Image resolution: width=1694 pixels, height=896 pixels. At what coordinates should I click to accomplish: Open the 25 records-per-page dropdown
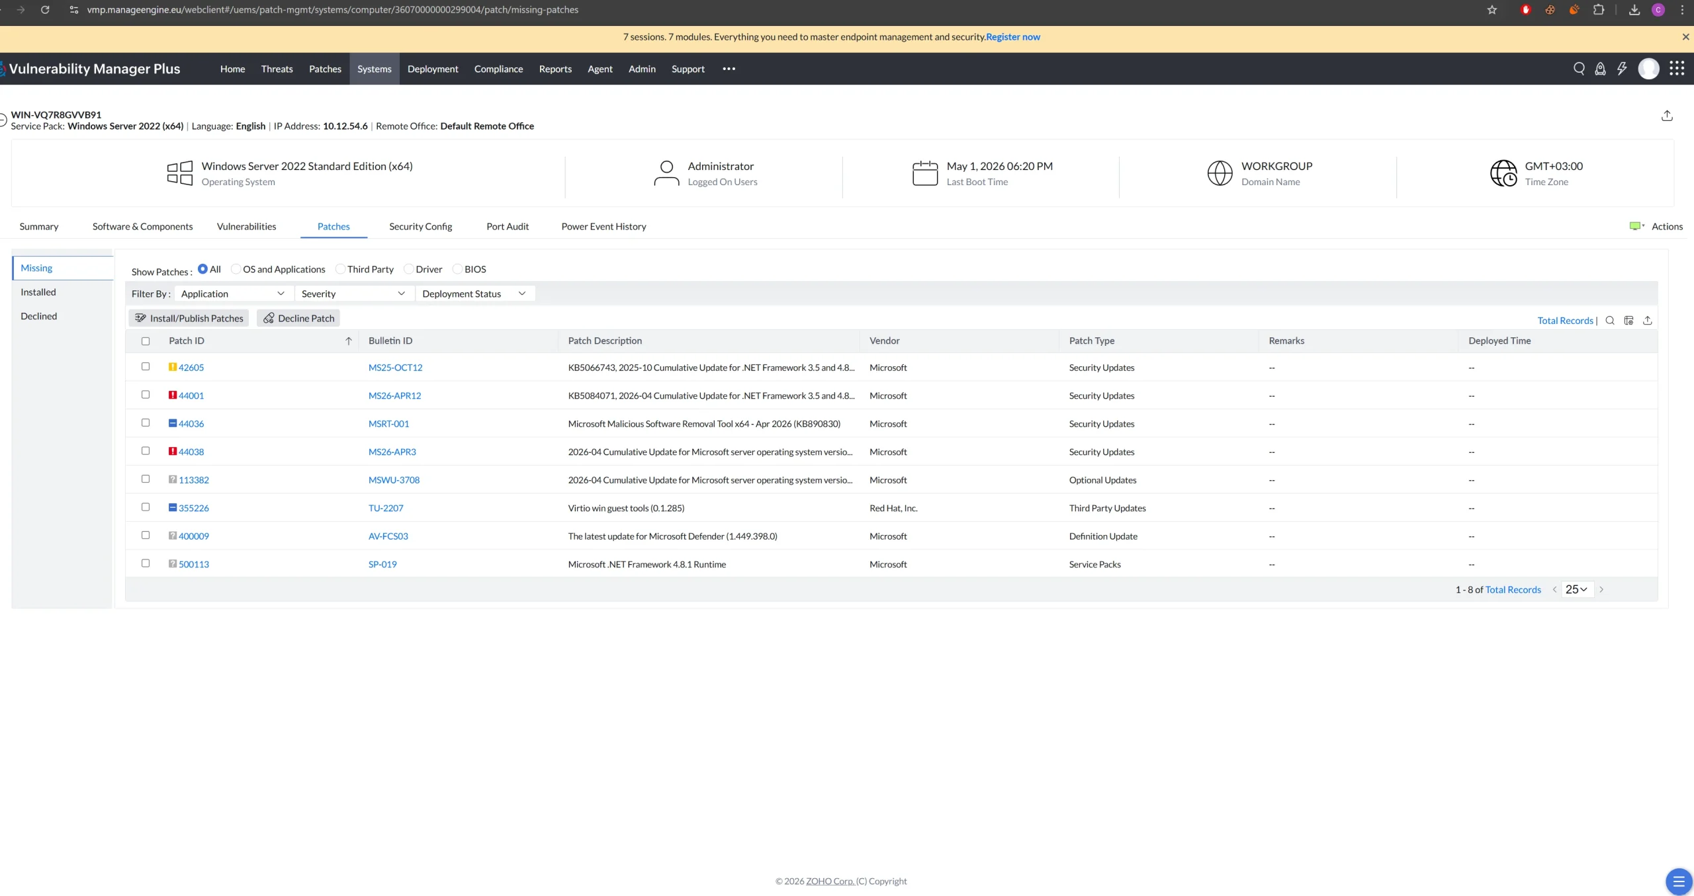point(1577,589)
